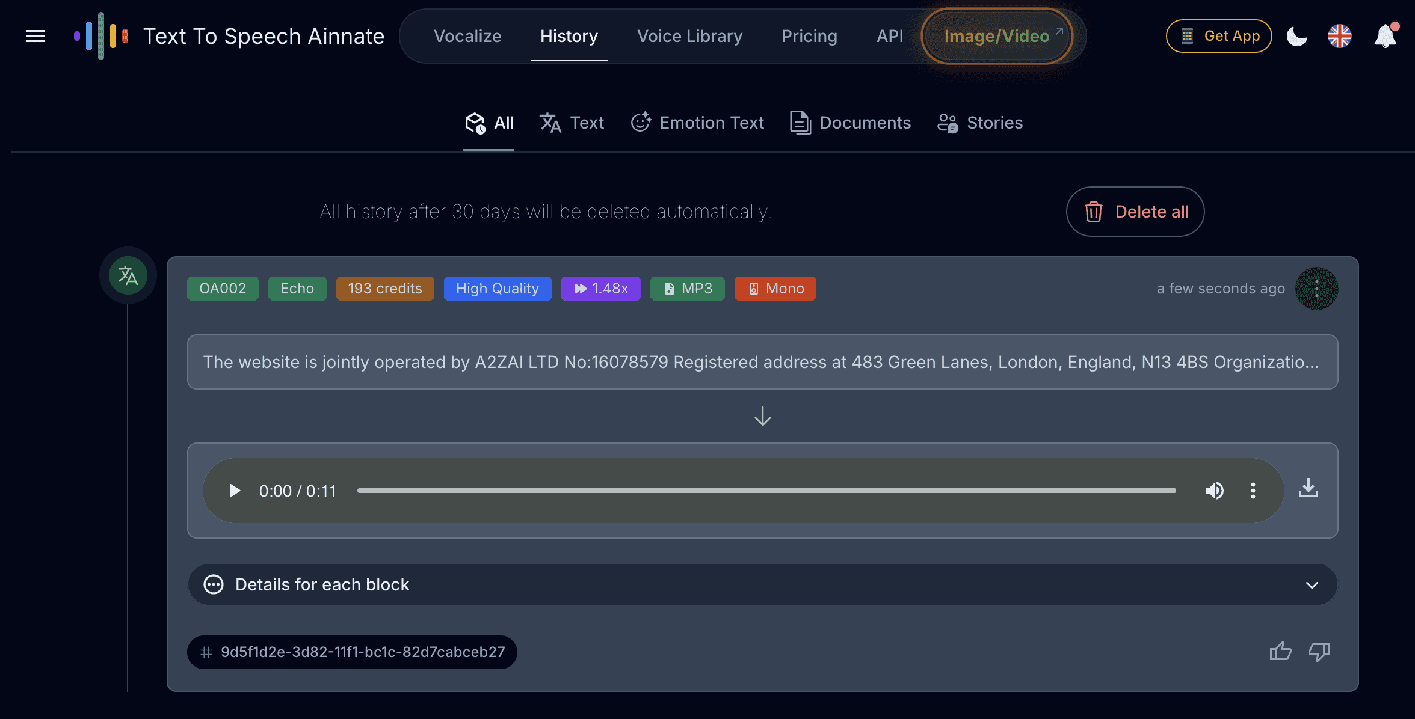The image size is (1415, 719).
Task: Click the Delete all button
Action: pos(1135,212)
